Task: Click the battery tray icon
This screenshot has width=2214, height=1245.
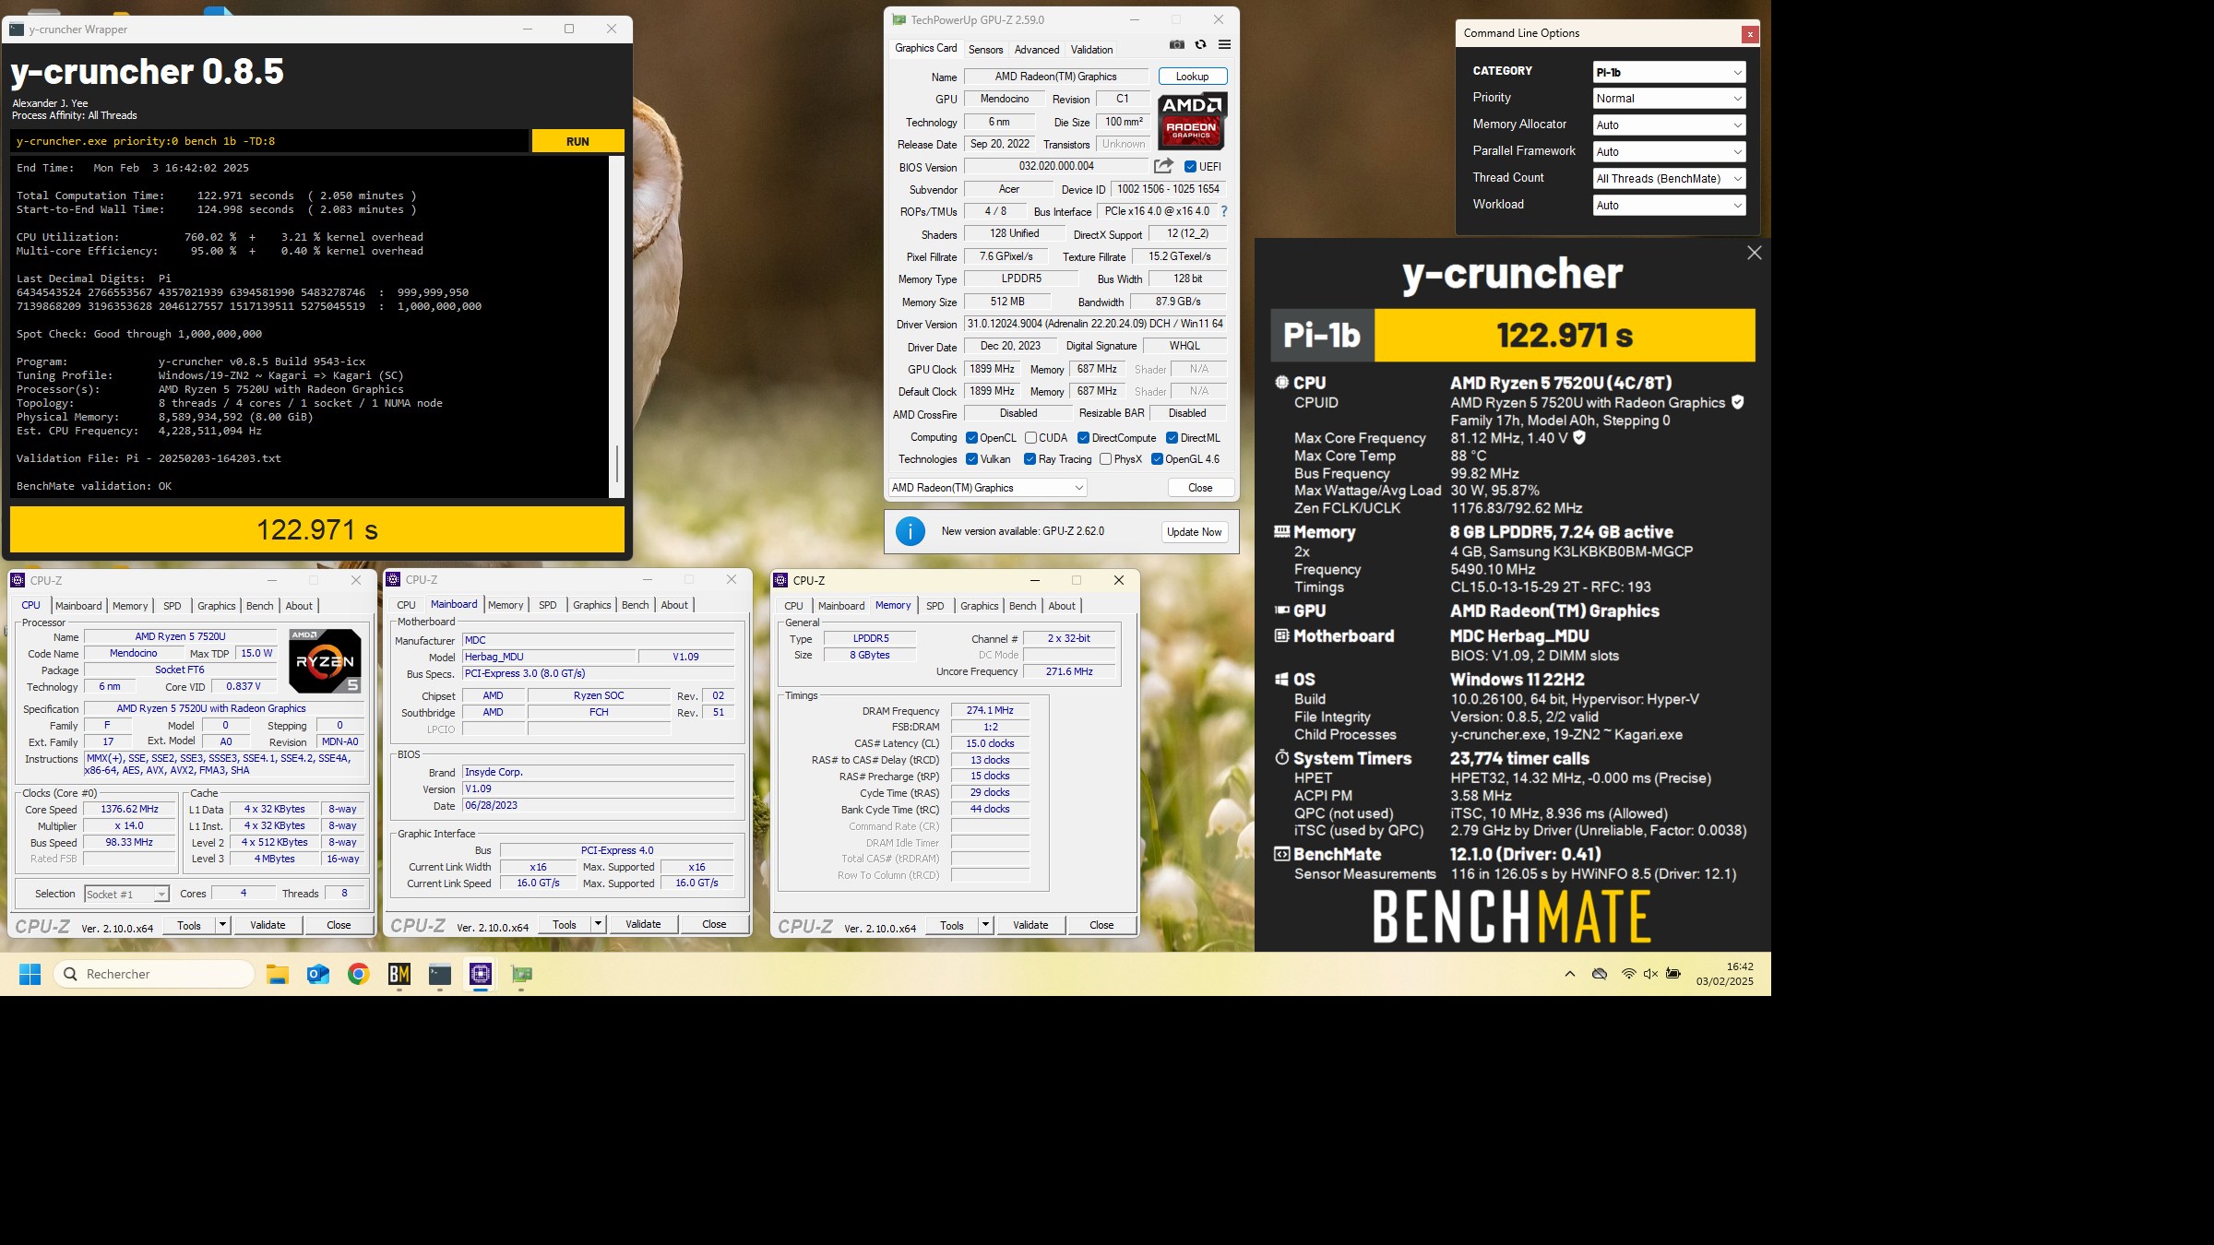Action: [x=1673, y=974]
